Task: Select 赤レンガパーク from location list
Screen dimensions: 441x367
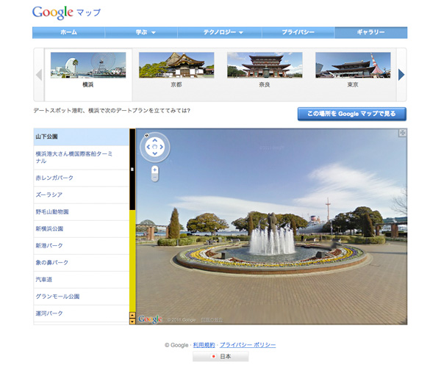Action: (55, 178)
